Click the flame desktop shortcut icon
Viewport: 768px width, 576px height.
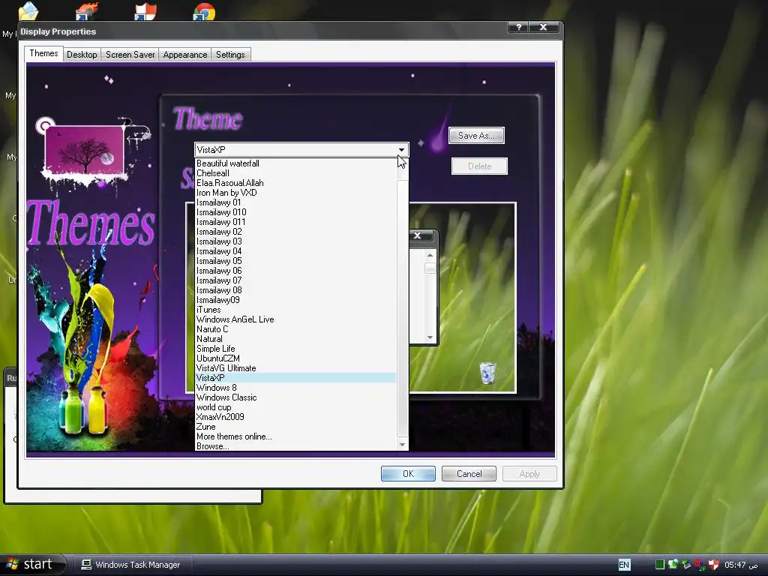(x=87, y=12)
